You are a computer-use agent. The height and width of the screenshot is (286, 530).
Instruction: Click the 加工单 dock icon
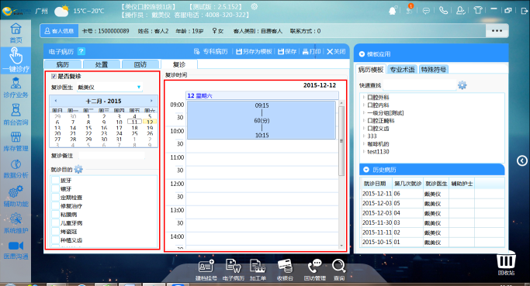click(258, 270)
